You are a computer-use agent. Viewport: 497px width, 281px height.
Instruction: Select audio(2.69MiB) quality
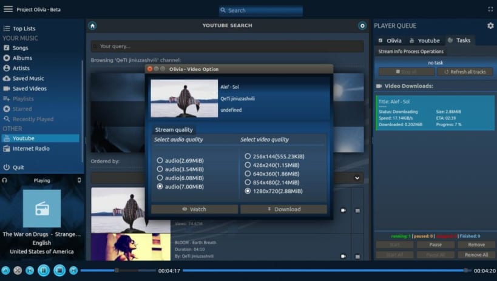[x=180, y=160]
